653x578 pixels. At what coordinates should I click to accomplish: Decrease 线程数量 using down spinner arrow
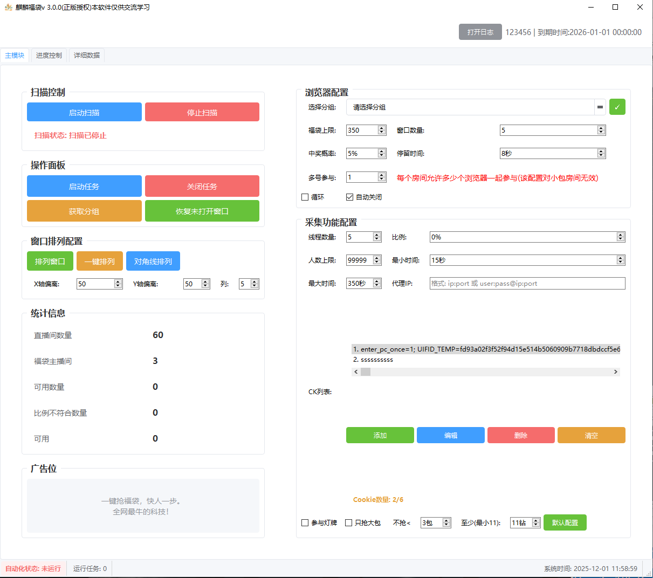click(377, 239)
